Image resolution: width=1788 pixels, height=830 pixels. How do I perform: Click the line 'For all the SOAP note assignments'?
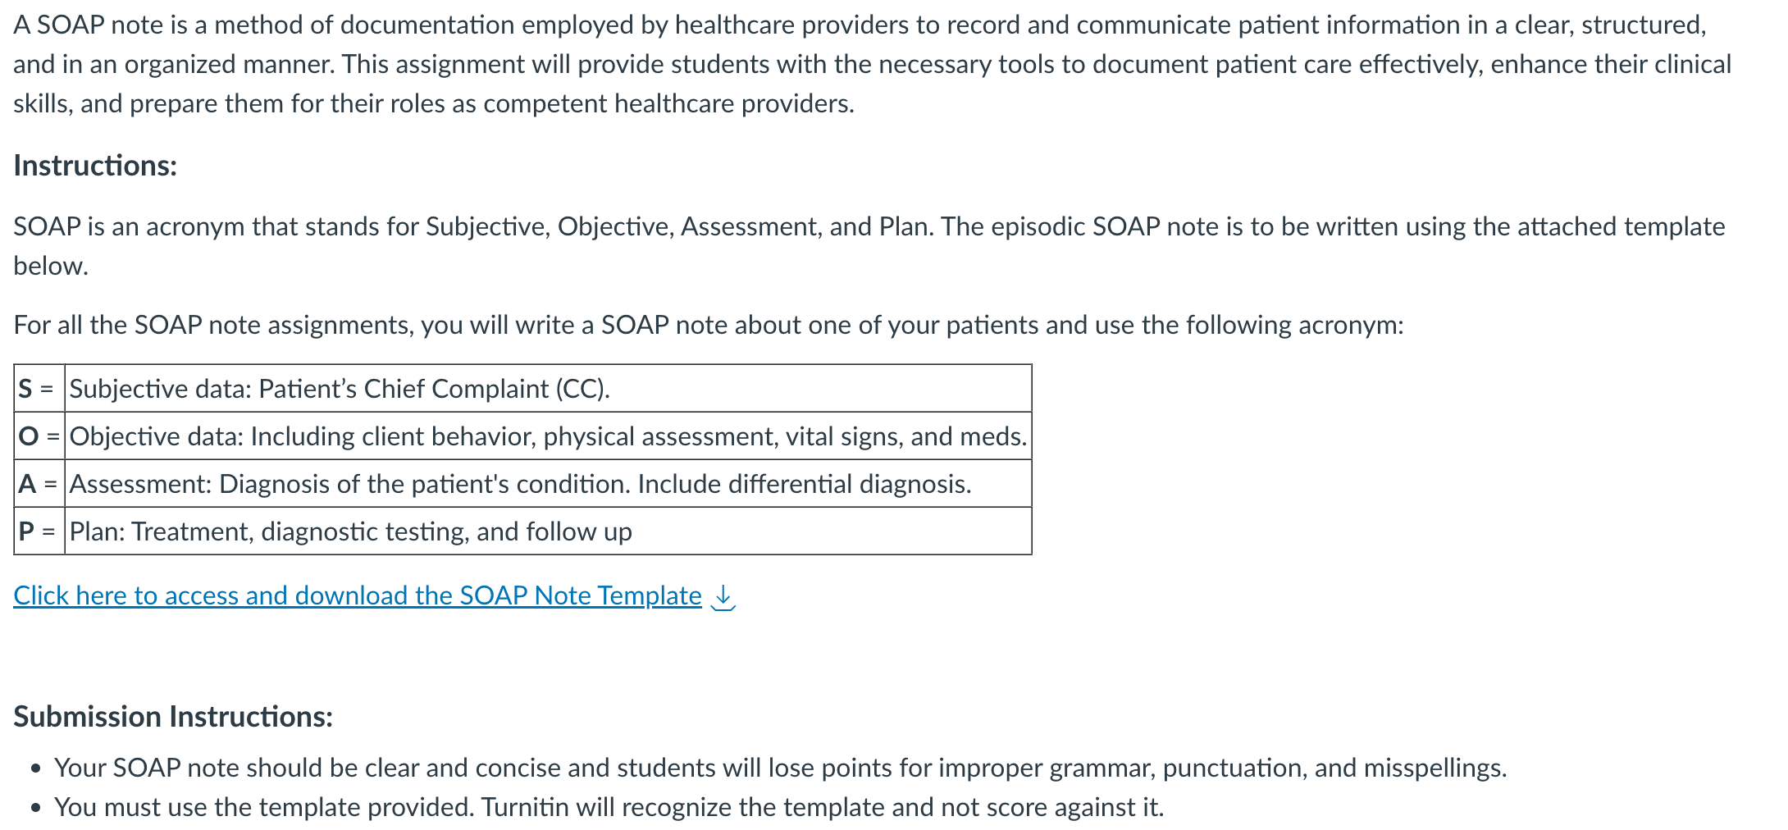coord(709,325)
